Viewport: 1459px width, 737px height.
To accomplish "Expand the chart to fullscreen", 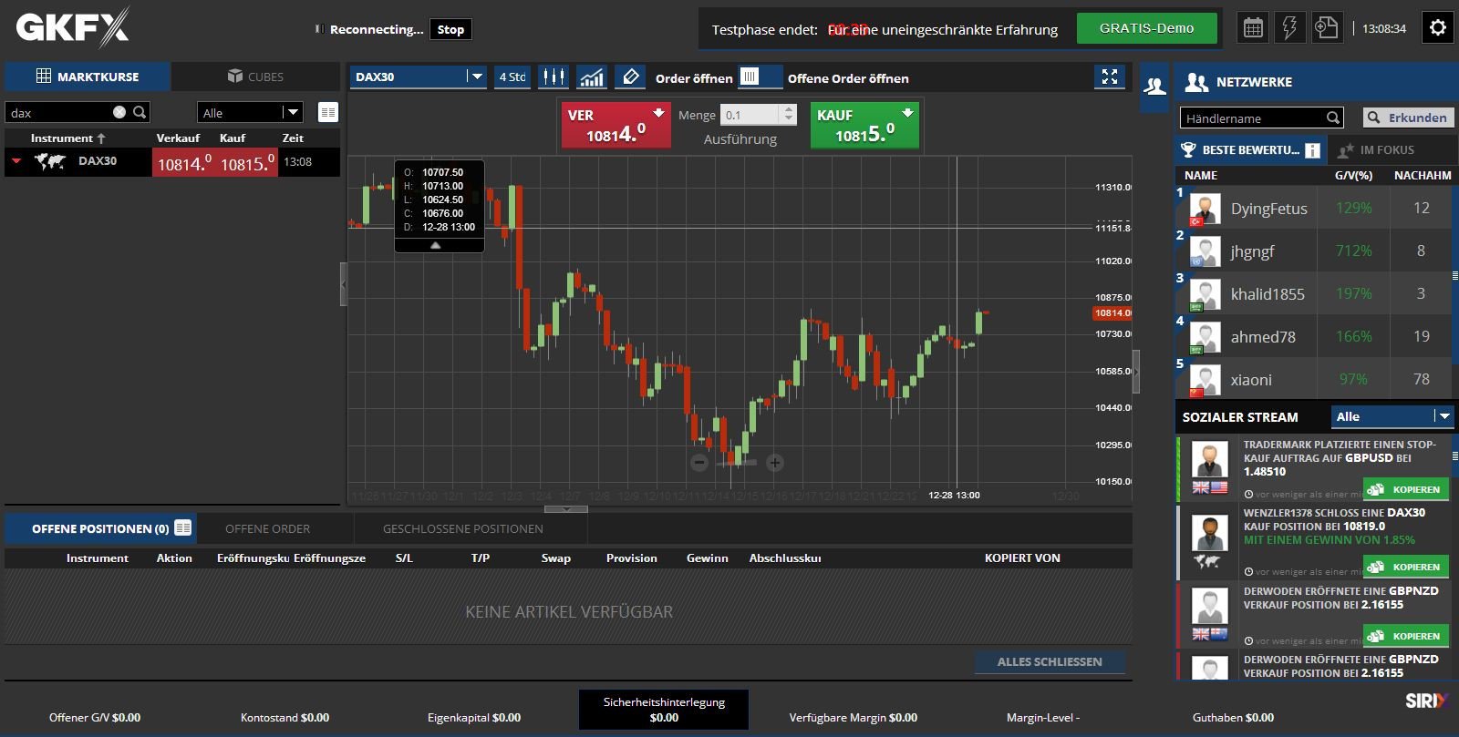I will (1110, 77).
